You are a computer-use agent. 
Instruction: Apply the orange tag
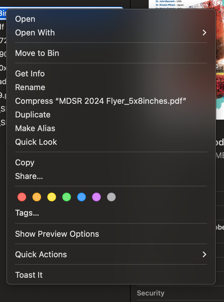click(37, 197)
